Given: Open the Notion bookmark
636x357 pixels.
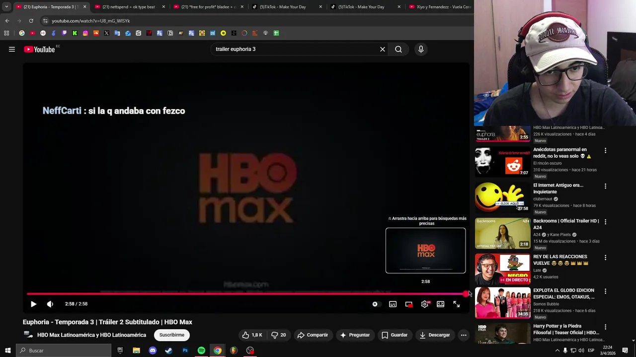Looking at the screenshot, I should pos(170,33).
